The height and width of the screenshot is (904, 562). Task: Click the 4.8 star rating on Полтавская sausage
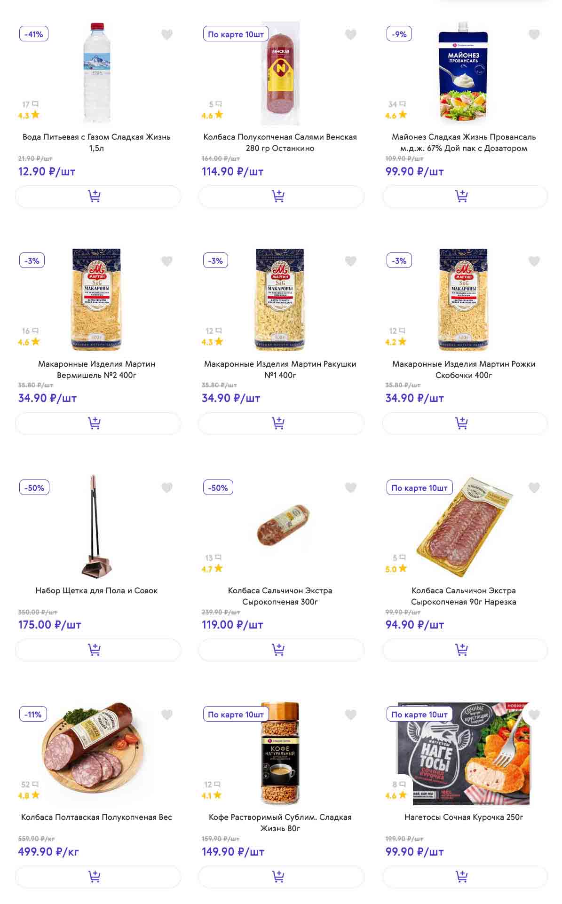(x=29, y=796)
